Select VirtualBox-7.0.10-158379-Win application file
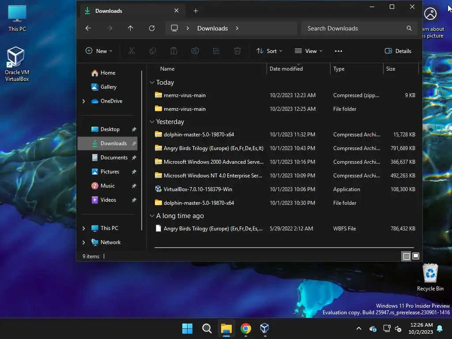Viewport: 452px width, 339px height. (285, 189)
